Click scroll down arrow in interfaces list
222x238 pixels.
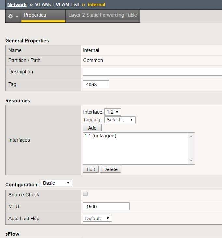(x=191, y=160)
